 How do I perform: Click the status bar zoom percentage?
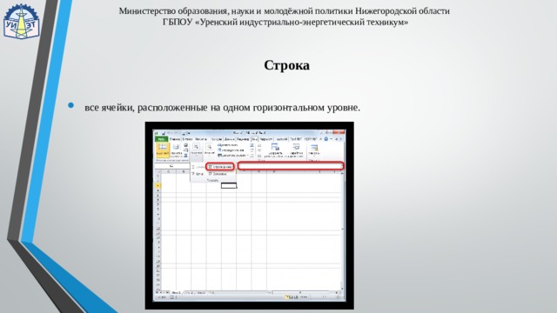pyautogui.click(x=304, y=297)
